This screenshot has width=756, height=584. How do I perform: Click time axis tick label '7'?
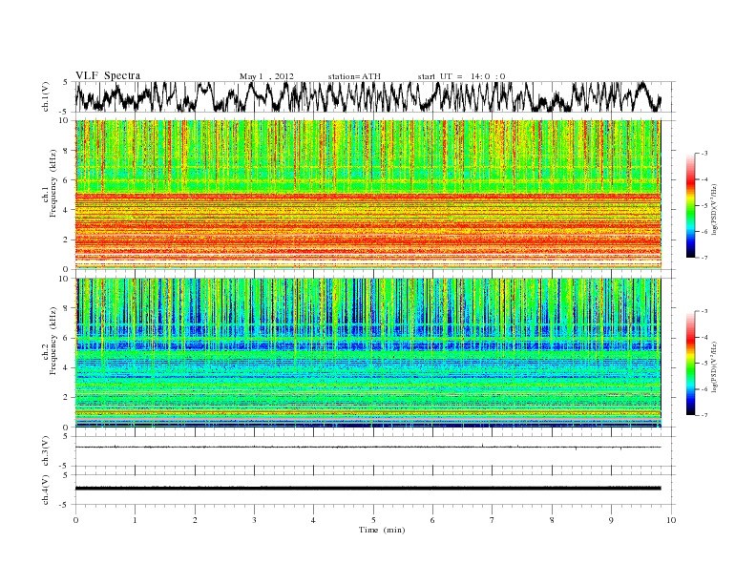[493, 520]
